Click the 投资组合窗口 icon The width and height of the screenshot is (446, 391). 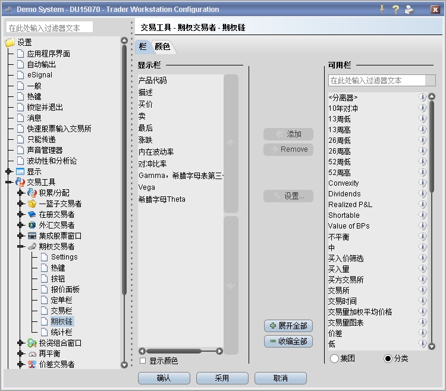(x=32, y=343)
